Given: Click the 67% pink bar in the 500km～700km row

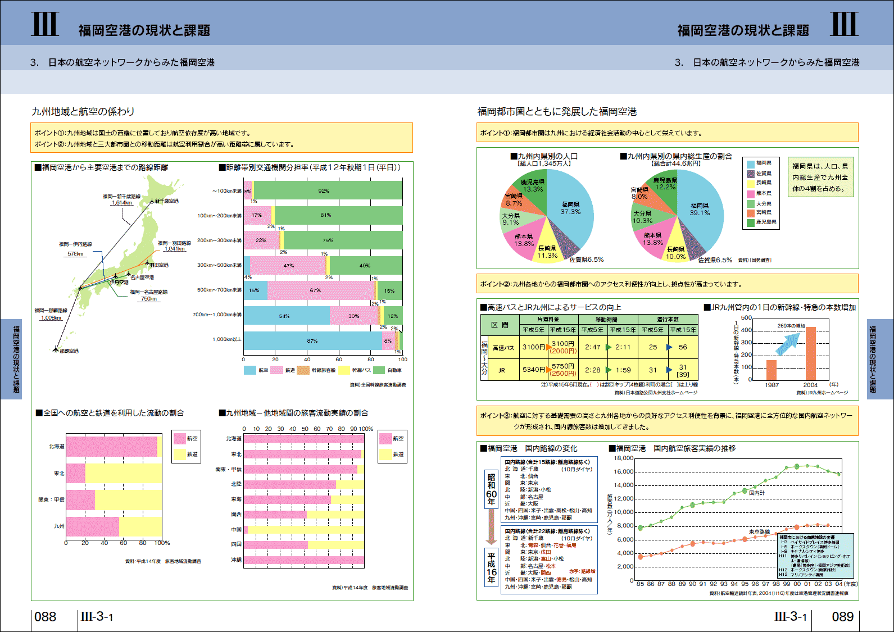Looking at the screenshot, I should tap(321, 290).
